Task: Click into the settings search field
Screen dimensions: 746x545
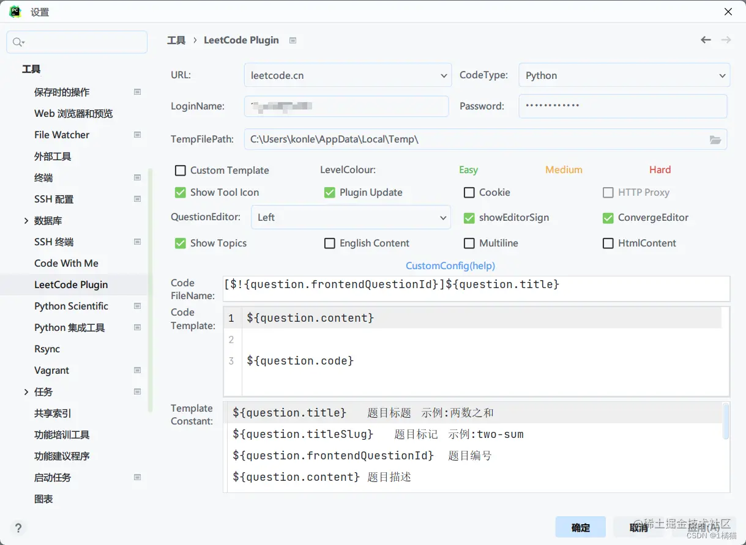Action: pyautogui.click(x=77, y=42)
